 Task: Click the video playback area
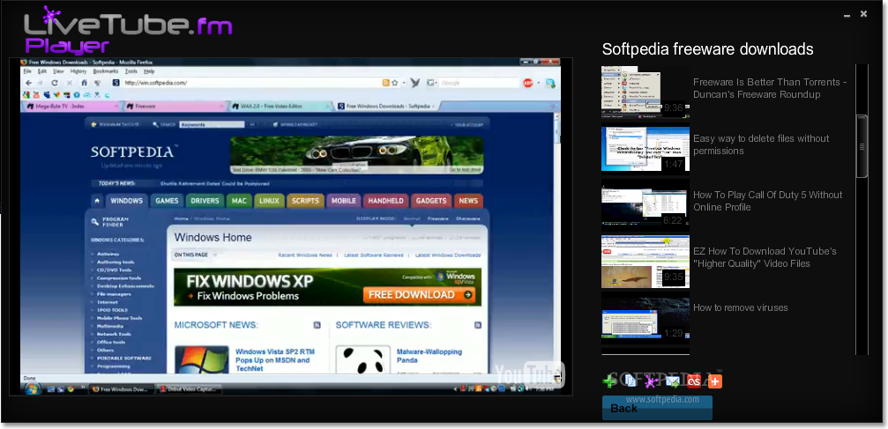[290, 226]
